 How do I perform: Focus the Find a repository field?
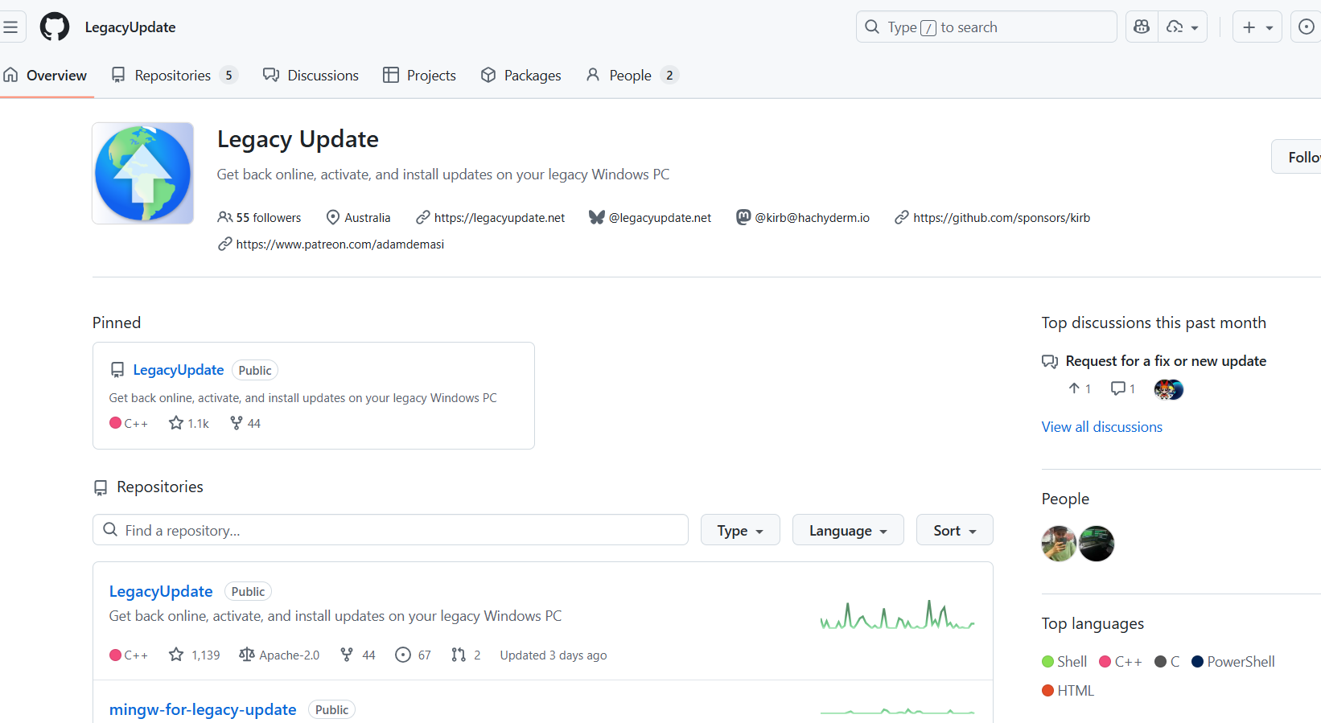[x=390, y=530]
